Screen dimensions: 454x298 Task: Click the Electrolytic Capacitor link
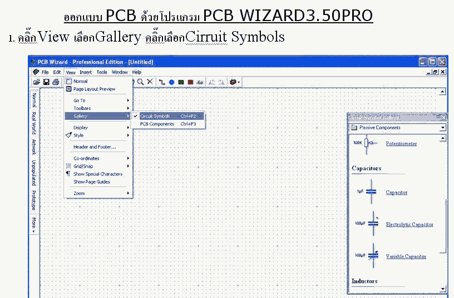(409, 224)
